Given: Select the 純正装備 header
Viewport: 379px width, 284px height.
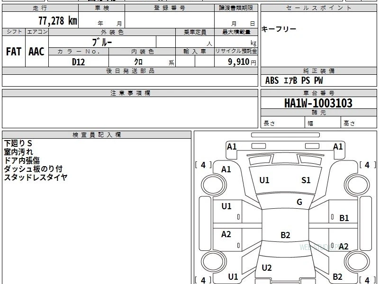Looking at the screenshot, I should (318, 71).
